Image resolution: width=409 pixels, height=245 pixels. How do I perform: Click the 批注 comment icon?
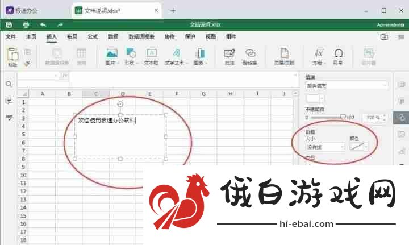pos(229,53)
